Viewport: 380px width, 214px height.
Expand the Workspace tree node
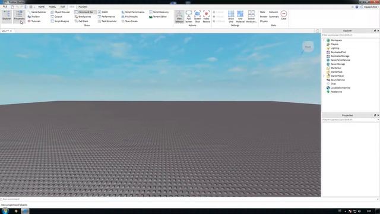(324, 40)
